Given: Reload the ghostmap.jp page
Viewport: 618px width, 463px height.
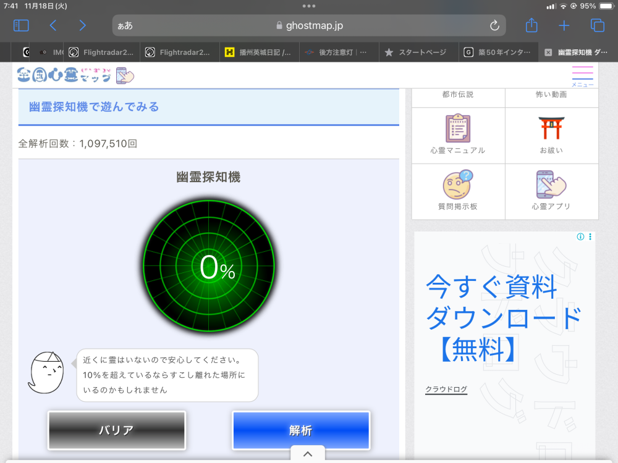Looking at the screenshot, I should [494, 25].
